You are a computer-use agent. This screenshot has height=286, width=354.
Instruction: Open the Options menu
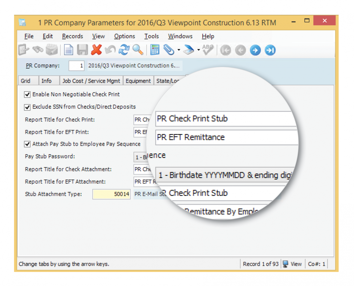(x=124, y=36)
